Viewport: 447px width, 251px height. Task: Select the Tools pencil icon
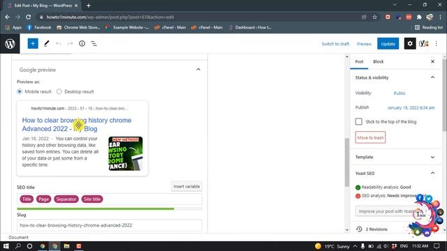(47, 43)
